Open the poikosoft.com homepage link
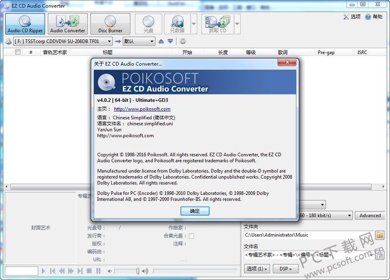 coord(142,109)
